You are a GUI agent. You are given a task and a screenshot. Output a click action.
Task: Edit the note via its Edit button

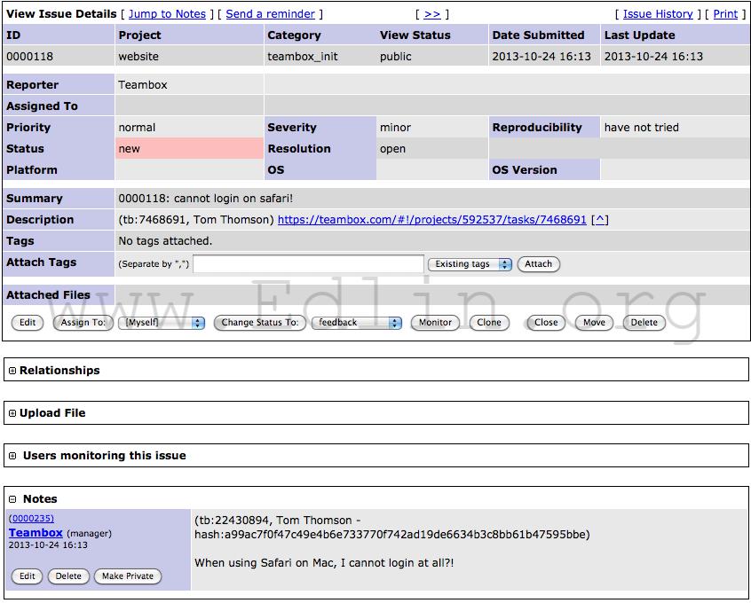pyautogui.click(x=27, y=576)
